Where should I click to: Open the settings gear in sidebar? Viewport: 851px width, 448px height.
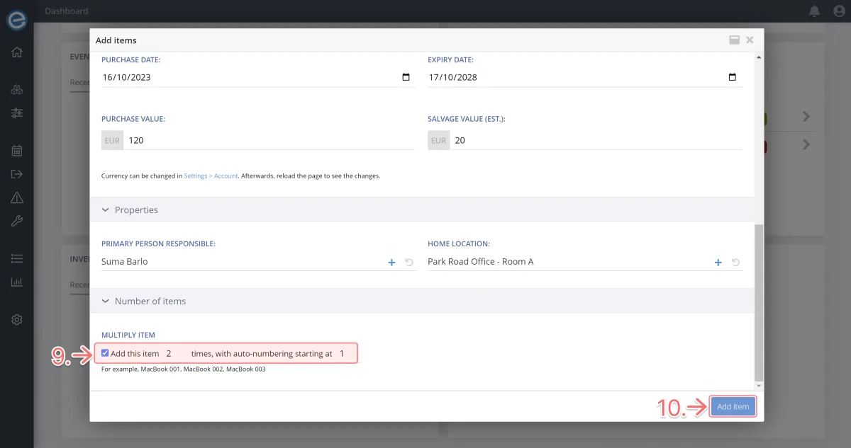coord(17,320)
